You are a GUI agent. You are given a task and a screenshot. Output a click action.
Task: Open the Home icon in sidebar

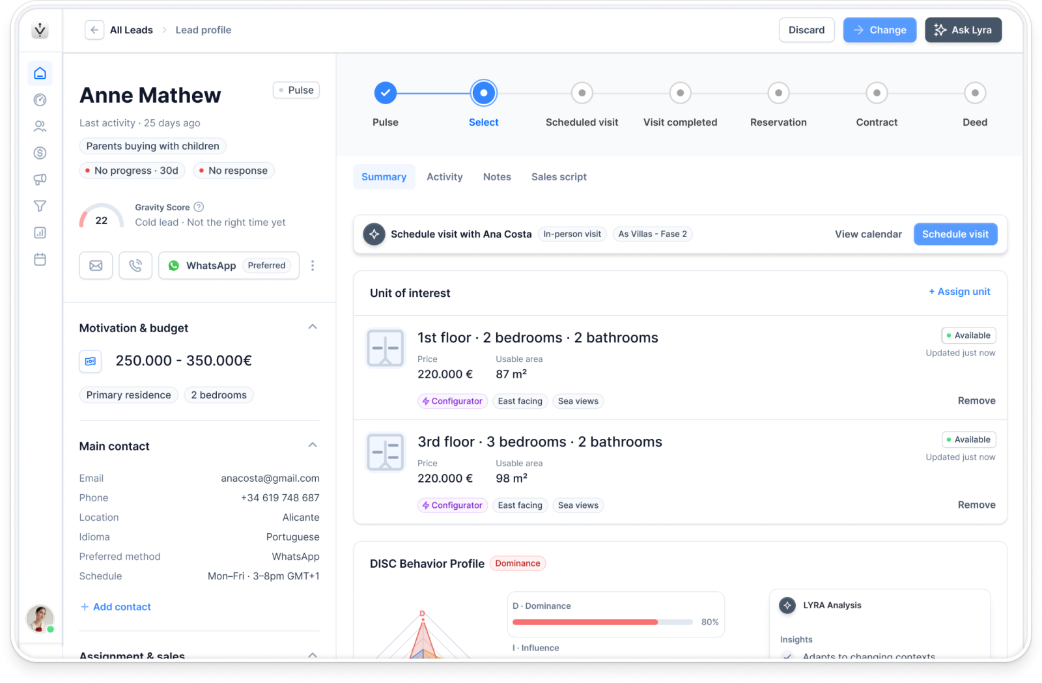[x=40, y=73]
